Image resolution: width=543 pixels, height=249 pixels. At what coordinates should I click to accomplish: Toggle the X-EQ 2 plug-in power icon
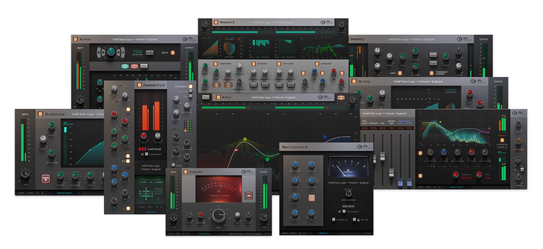tap(218, 97)
